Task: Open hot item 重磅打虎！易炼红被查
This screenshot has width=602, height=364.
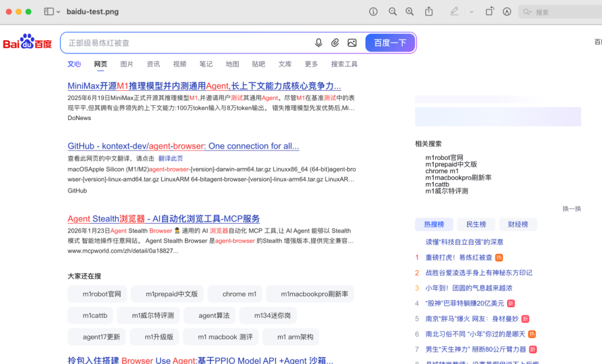Action: click(x=459, y=258)
